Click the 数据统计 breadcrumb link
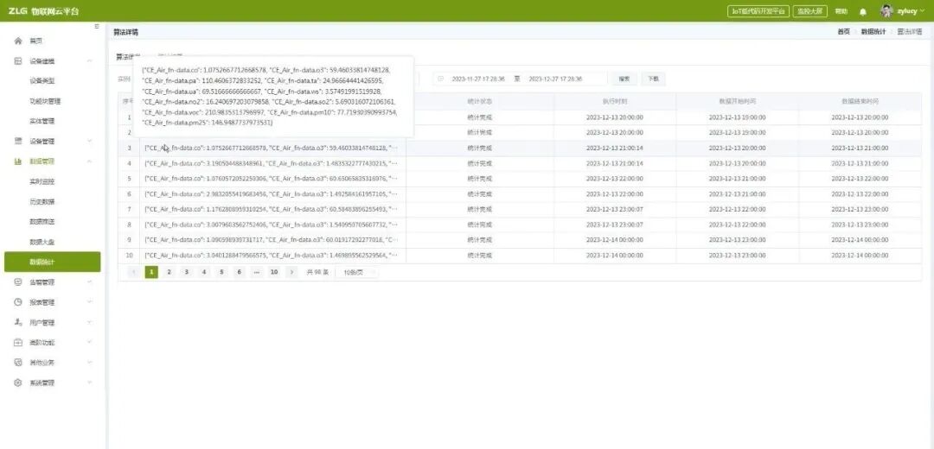 (x=873, y=32)
